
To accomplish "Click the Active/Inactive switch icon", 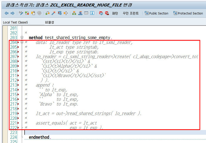I will [x=27, y=13].
